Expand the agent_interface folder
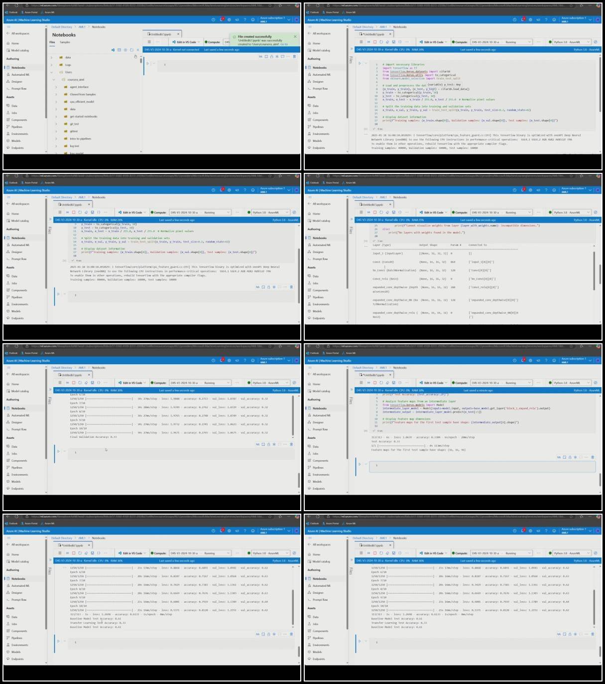This screenshot has width=605, height=684. (56, 87)
